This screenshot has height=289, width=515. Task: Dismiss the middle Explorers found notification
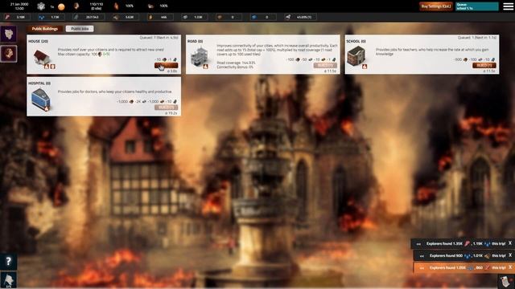click(x=510, y=255)
